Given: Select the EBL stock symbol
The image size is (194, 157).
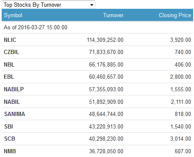Looking at the screenshot, I should click(x=9, y=77).
